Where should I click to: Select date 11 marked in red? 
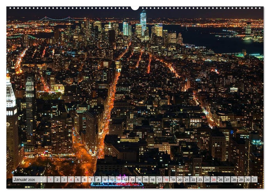pyautogui.click(x=118, y=180)
